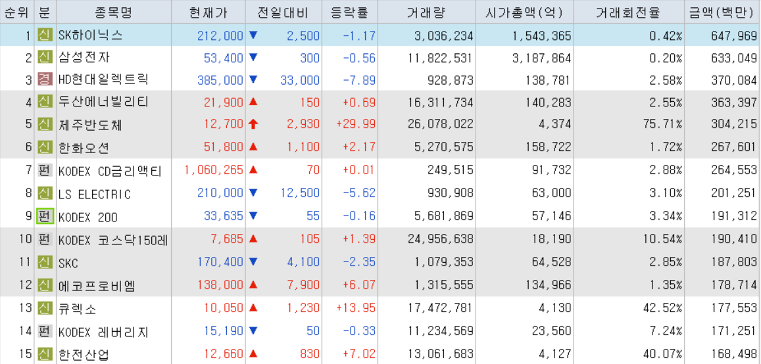This screenshot has height=364, width=761.
Task: Click the up arrow for 에코프로비엠
Action: coord(253,285)
